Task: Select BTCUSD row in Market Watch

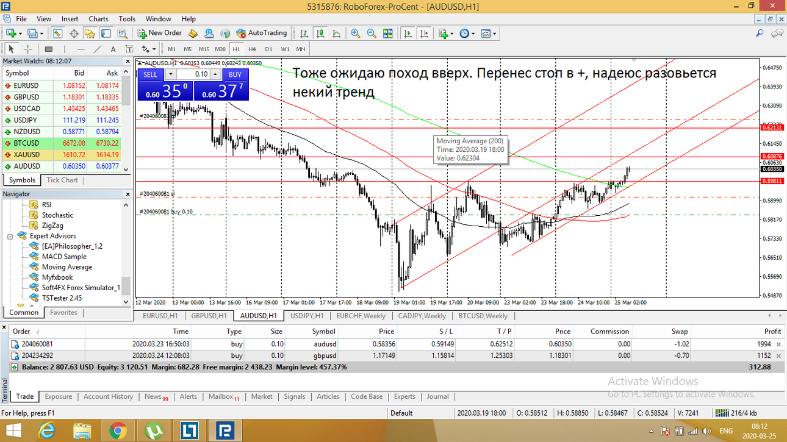Action: pyautogui.click(x=61, y=143)
